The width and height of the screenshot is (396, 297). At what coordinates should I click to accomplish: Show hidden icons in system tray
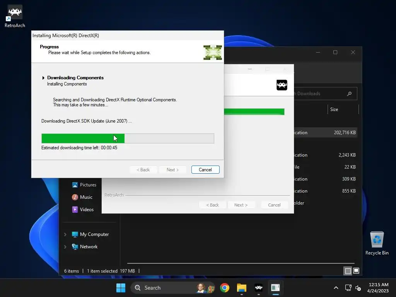click(x=336, y=288)
